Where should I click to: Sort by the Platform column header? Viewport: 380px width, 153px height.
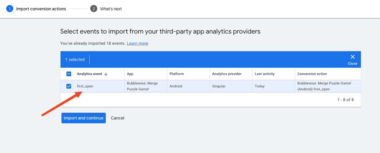coord(177,74)
